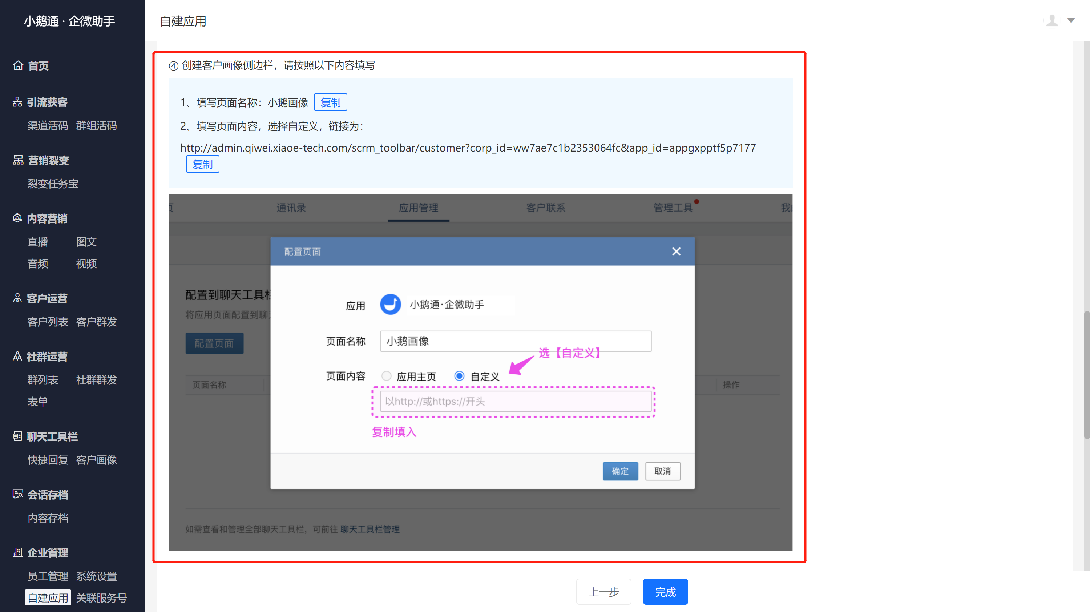Viewport: 1090px width, 612px height.
Task: Open 直播 under 内容营销
Action: [x=38, y=242]
